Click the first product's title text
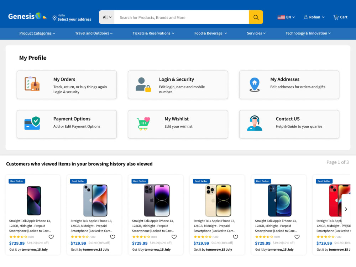Viewport: 356px width, 267px height. tap(30, 226)
